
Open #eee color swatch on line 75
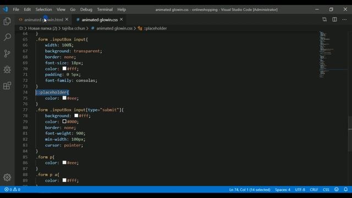64,98
